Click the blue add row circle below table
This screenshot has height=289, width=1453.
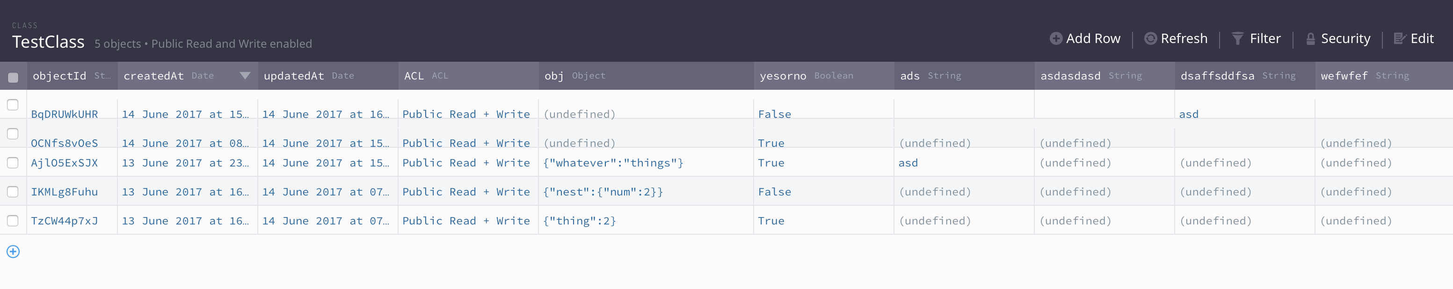[13, 251]
